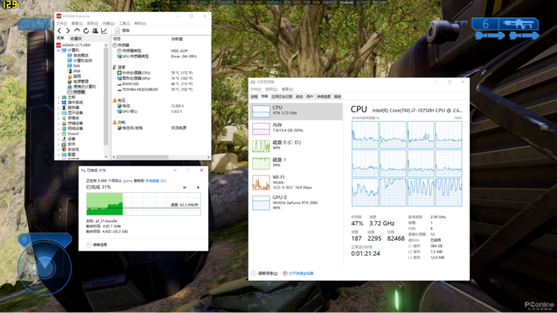Viewport: 557px width, 313px height.
Task: Select 便携式计算机 in the AIDA64 tree
Action: tap(81, 87)
